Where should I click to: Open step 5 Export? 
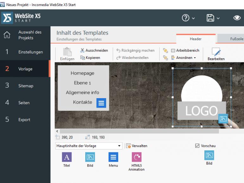tap(25, 120)
